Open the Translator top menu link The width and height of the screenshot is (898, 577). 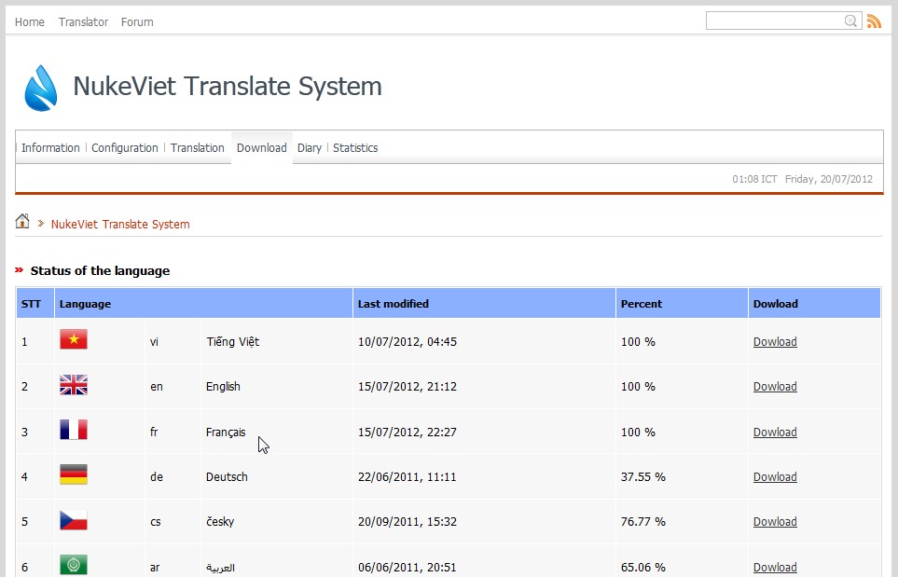coord(83,21)
